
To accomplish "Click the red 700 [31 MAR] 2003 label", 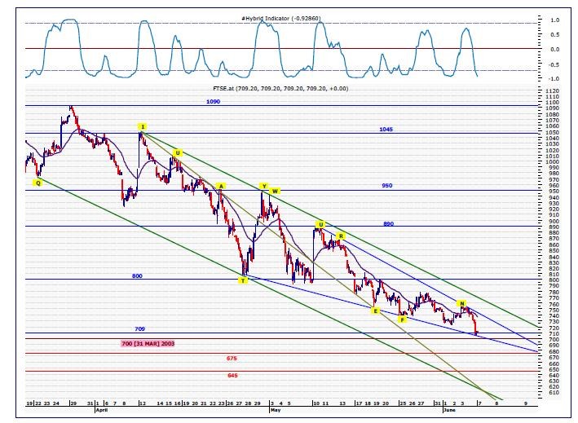I will (147, 344).
